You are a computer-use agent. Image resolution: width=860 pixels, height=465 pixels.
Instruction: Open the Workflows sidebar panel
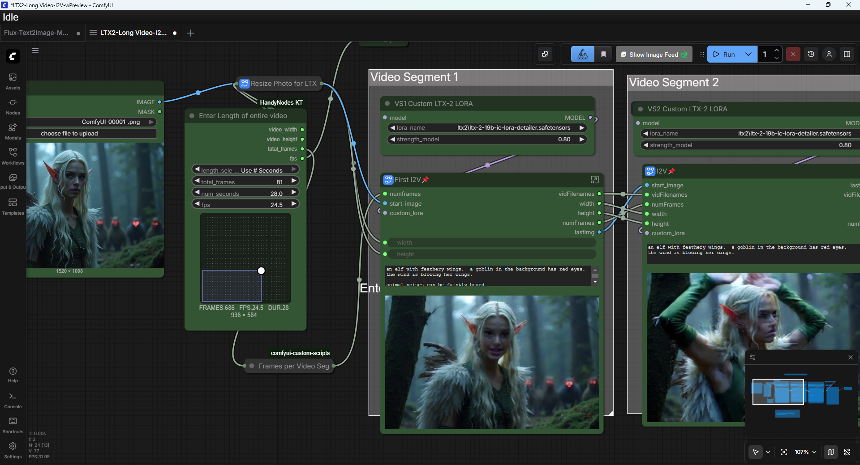pos(13,156)
